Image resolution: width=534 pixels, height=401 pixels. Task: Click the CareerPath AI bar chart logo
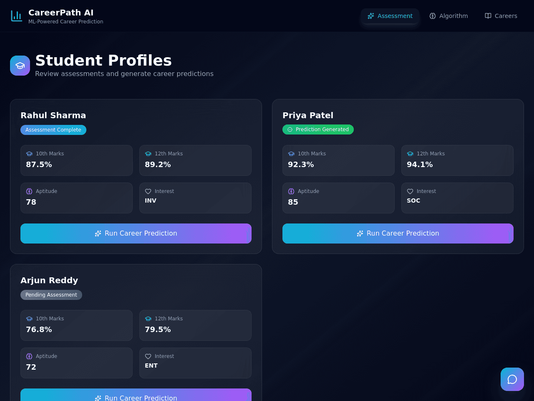[x=17, y=16]
